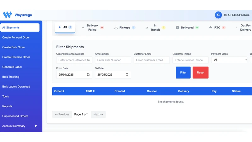Screen dimensions: 252x142
Task: Open Bulk Labels Download
Action: coord(20,86)
